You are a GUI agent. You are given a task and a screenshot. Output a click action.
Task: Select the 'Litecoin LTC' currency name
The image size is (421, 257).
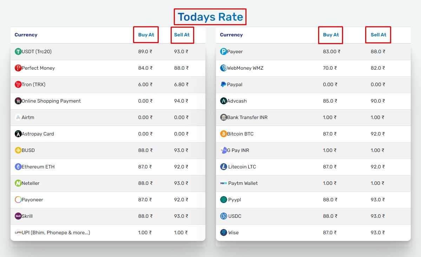coord(242,167)
